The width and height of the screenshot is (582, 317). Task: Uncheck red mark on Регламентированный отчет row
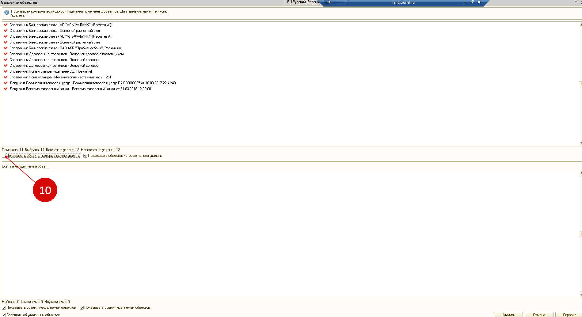[6, 89]
